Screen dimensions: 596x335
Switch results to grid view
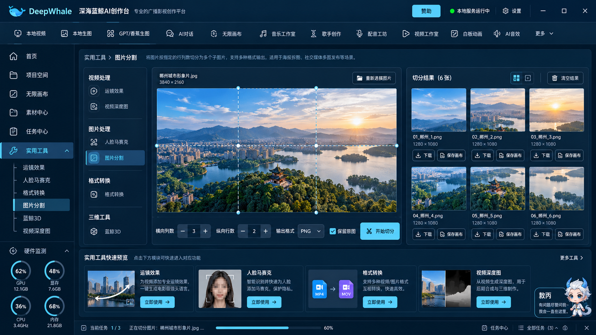pyautogui.click(x=516, y=78)
